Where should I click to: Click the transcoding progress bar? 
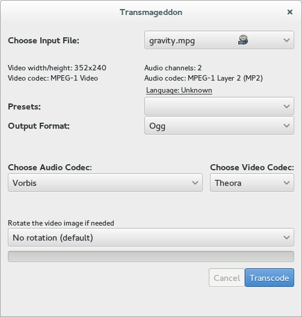(151, 257)
